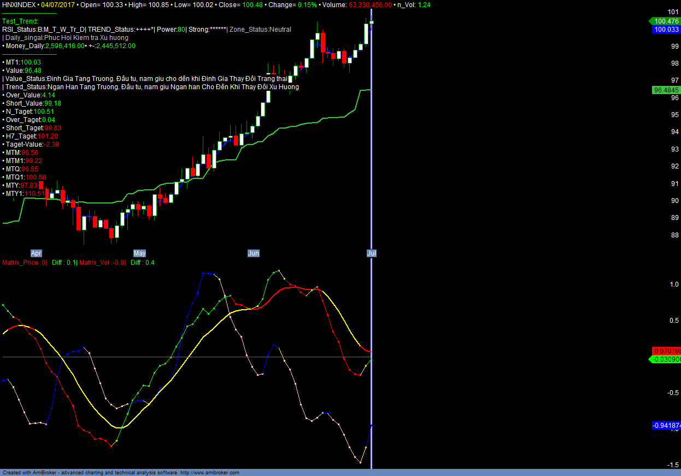This screenshot has width=681, height=476.
Task: Click the Test_Trend indicator title
Action: (x=21, y=21)
